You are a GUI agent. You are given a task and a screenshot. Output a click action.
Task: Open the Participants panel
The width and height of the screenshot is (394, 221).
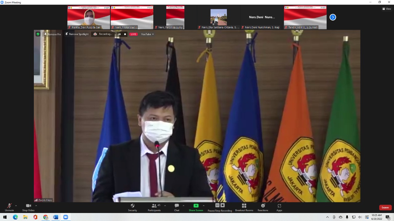click(x=154, y=207)
